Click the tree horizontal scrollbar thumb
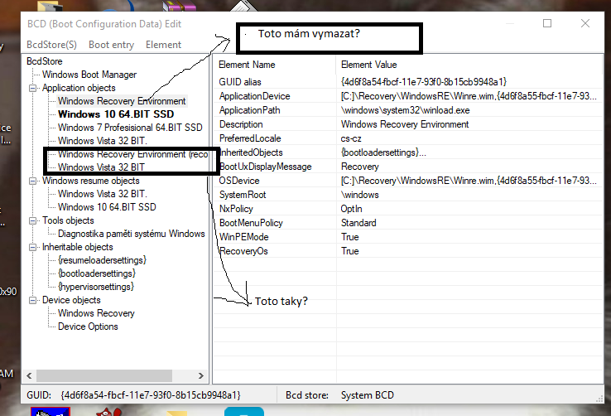Image resolution: width=611 pixels, height=416 pixels. click(x=104, y=376)
